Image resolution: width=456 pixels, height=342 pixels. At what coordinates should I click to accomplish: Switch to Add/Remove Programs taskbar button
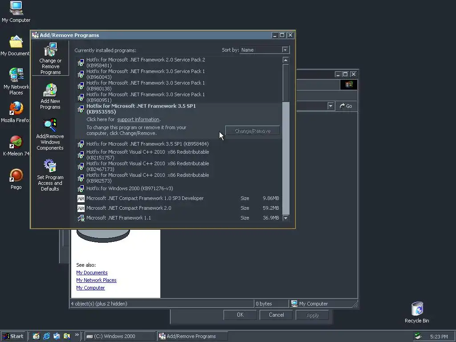click(192, 336)
